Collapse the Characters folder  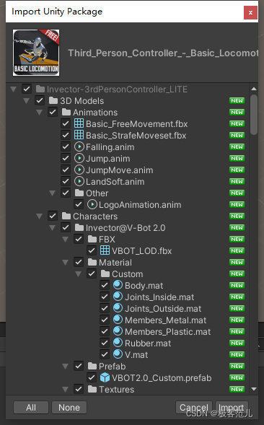tap(39, 216)
